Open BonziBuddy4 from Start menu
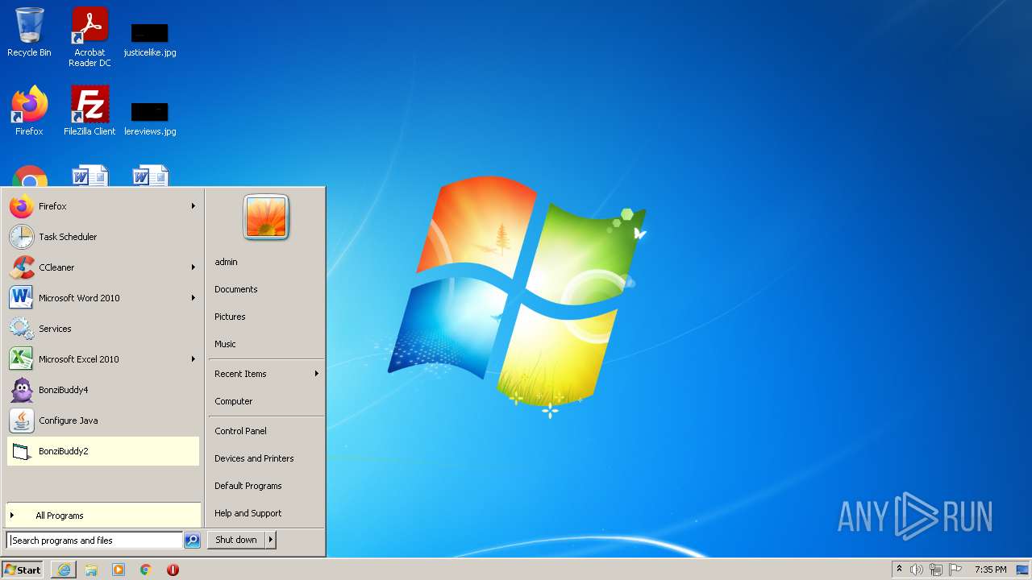The width and height of the screenshot is (1032, 580). click(x=102, y=390)
